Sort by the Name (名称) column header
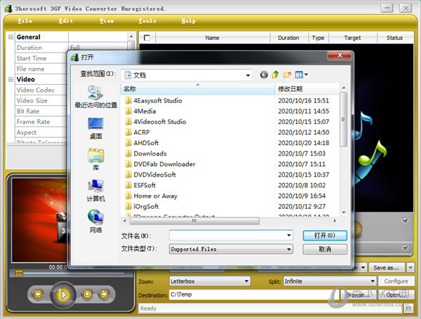This screenshot has height=319, width=421. click(x=198, y=89)
